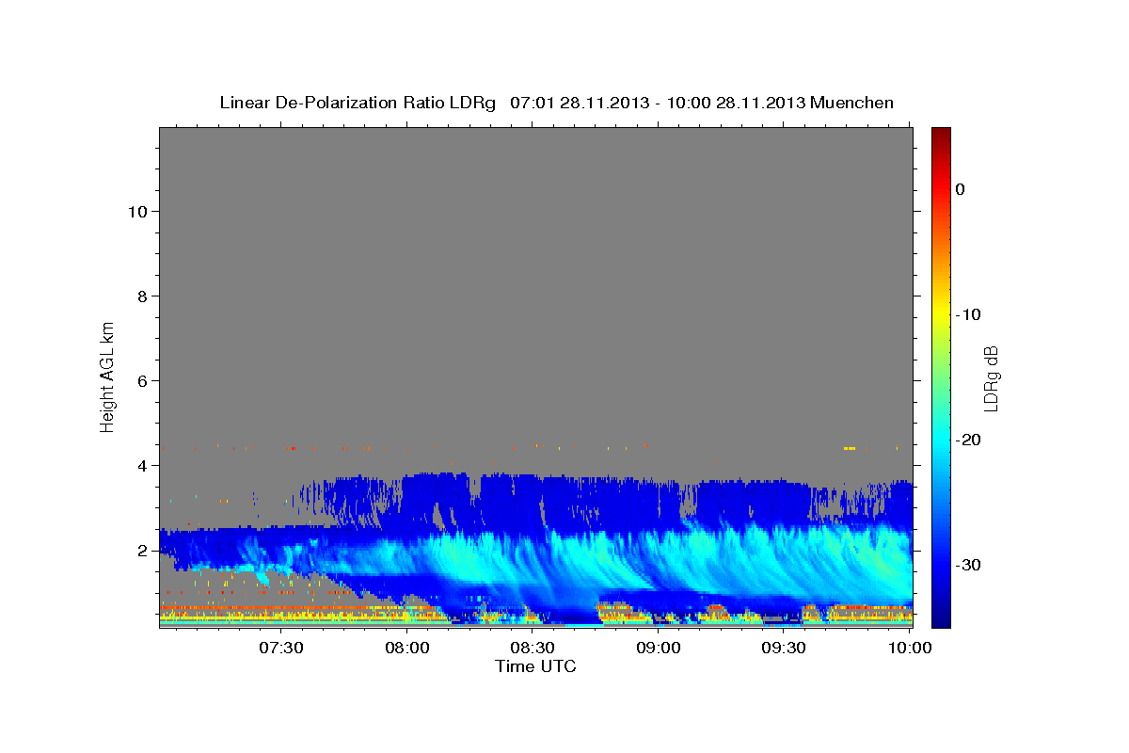Click the colorbar value label 0
Viewport: 1129px width, 753px height.
click(x=961, y=189)
